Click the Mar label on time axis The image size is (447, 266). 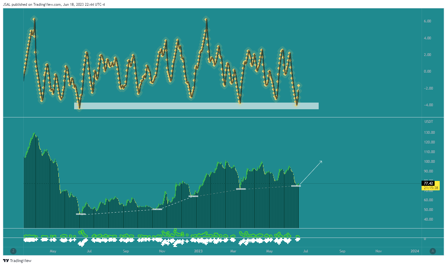coord(233,251)
